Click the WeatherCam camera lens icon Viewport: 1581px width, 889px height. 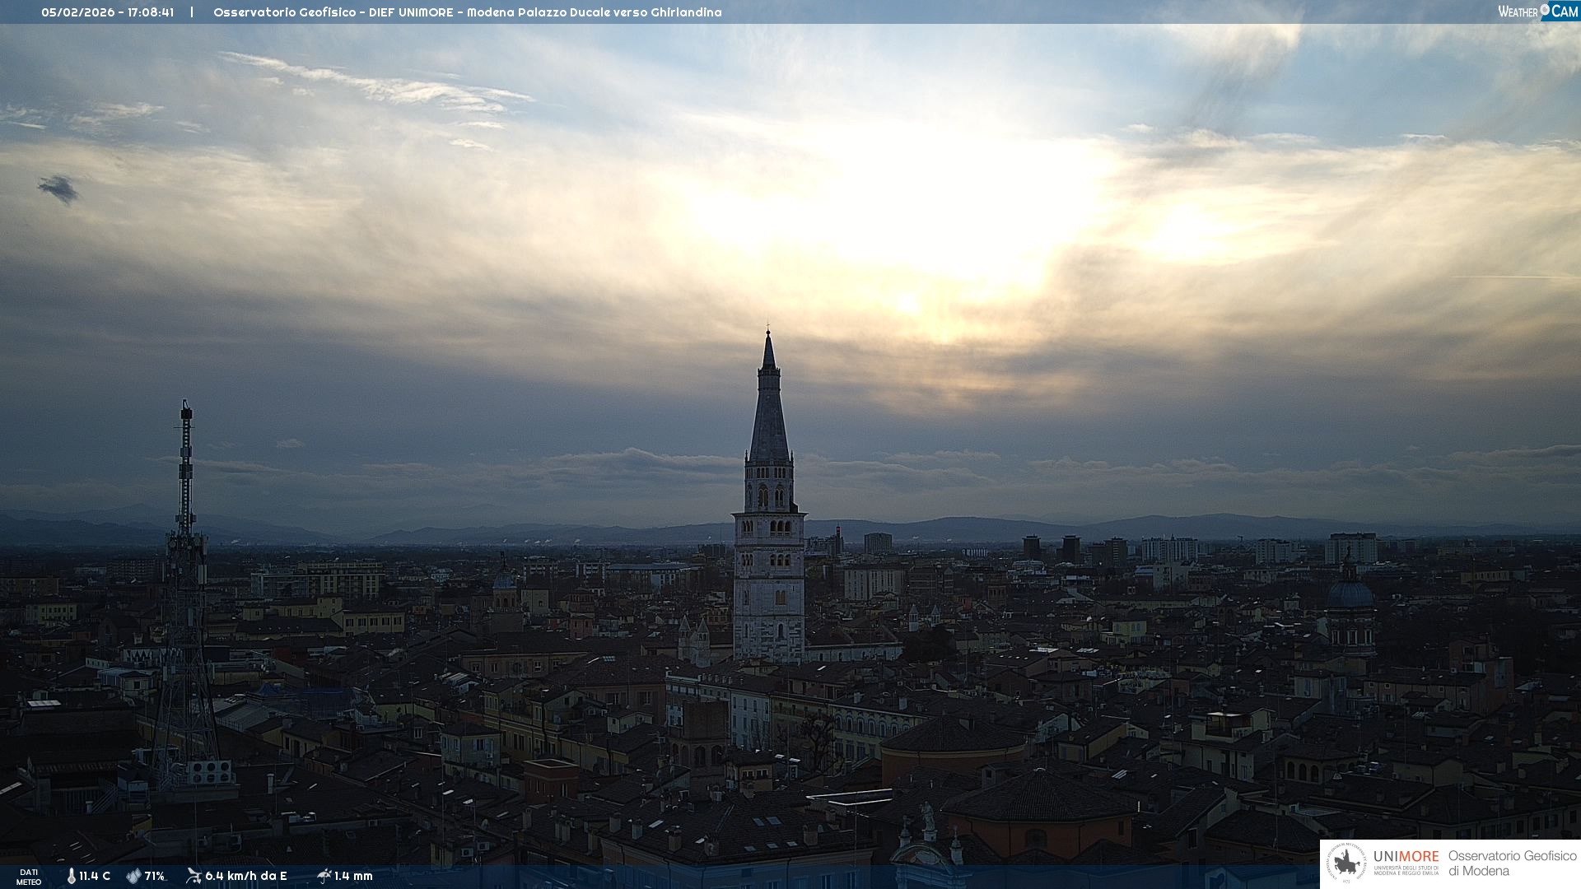click(x=1545, y=10)
